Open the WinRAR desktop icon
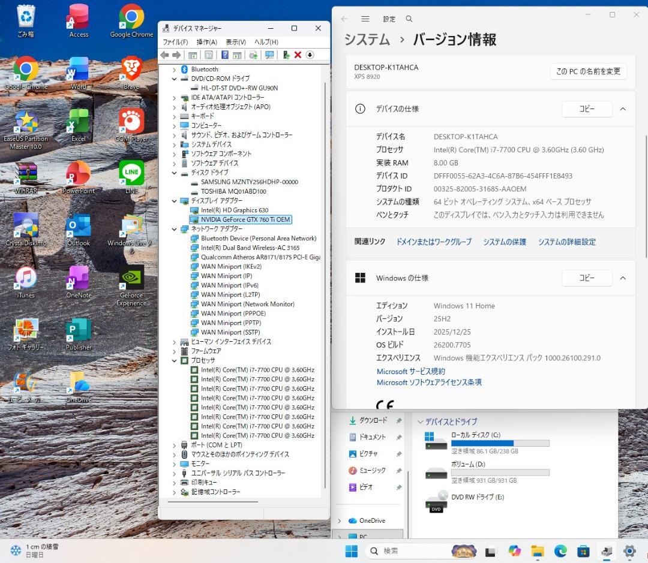648x563 pixels. 26,177
